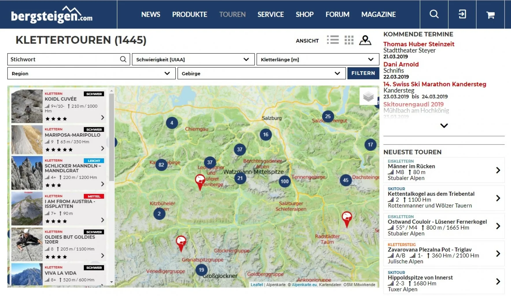511x296 pixels.
Task: Open the login icon in header
Action: (462, 14)
